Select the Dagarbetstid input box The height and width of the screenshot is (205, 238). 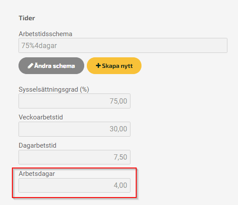coord(74,157)
